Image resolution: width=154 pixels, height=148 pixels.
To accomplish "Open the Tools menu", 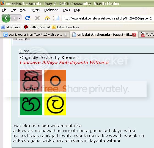I will [x=66, y=10].
